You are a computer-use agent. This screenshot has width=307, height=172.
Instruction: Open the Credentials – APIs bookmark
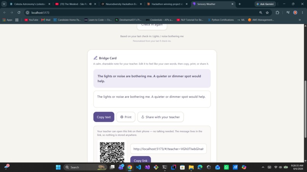coord(159,20)
